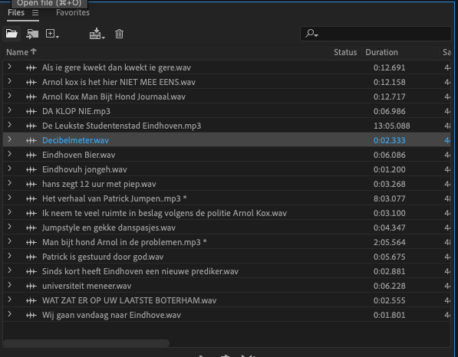
Task: Click waveform icon of Arnol kox is het hier
Action: (x=31, y=83)
